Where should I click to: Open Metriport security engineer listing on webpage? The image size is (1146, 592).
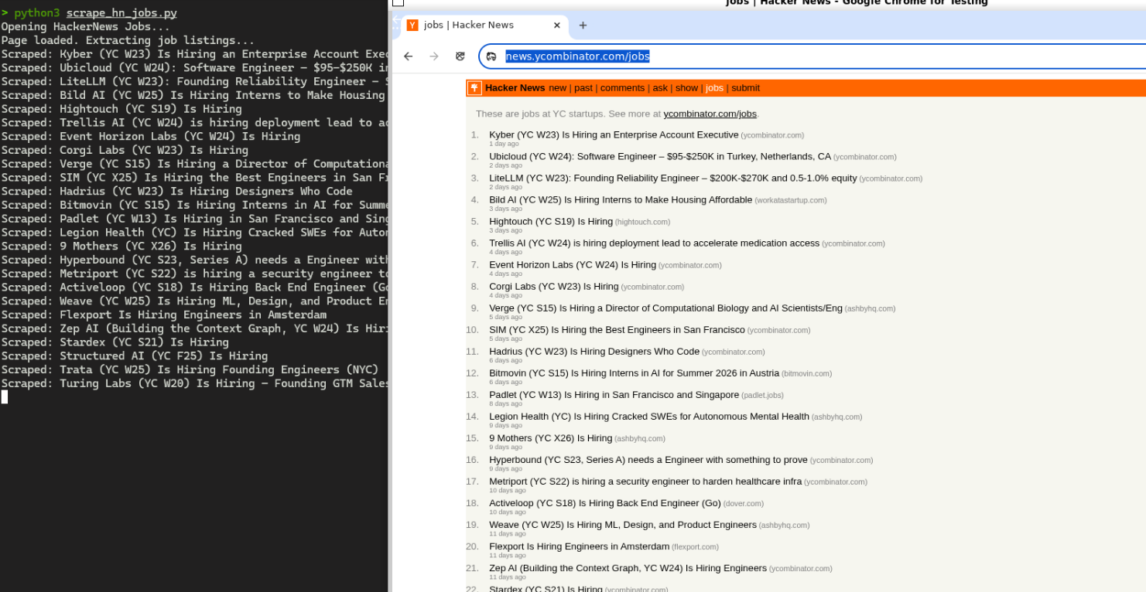(645, 481)
